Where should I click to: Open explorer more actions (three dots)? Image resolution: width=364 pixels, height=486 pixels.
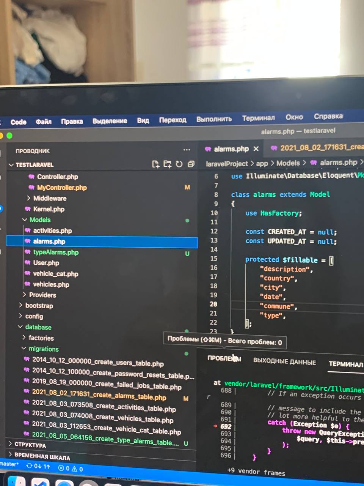tap(187, 150)
